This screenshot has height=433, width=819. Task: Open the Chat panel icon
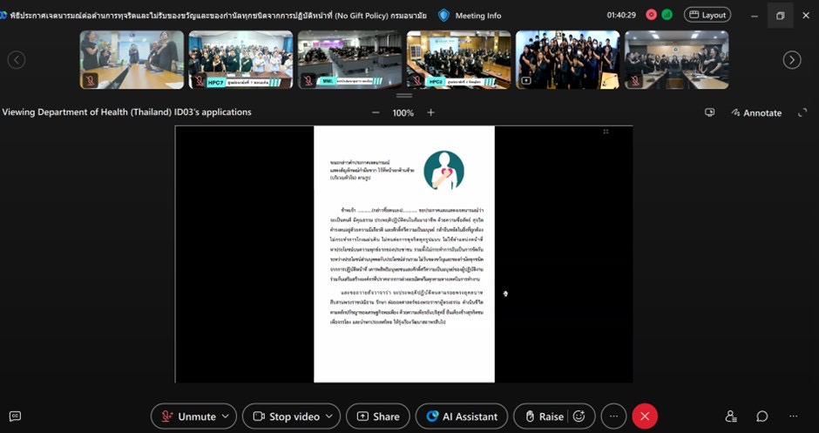pyautogui.click(x=761, y=416)
